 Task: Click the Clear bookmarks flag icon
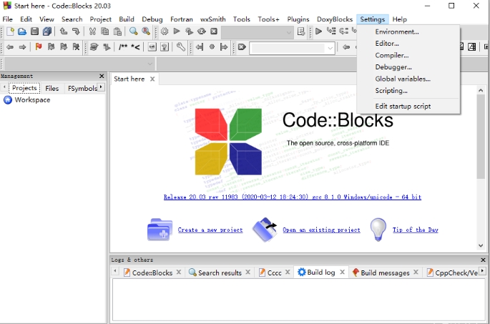click(76, 47)
